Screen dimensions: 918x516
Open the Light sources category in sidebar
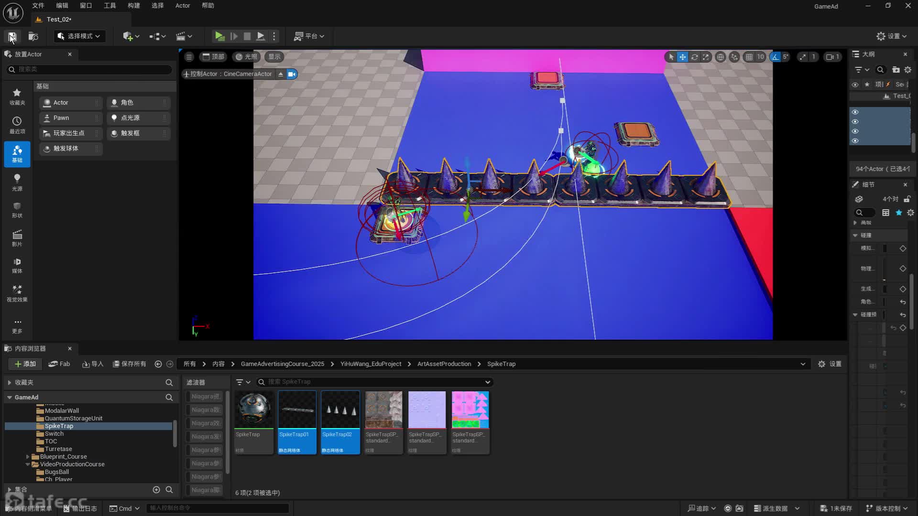click(x=17, y=182)
